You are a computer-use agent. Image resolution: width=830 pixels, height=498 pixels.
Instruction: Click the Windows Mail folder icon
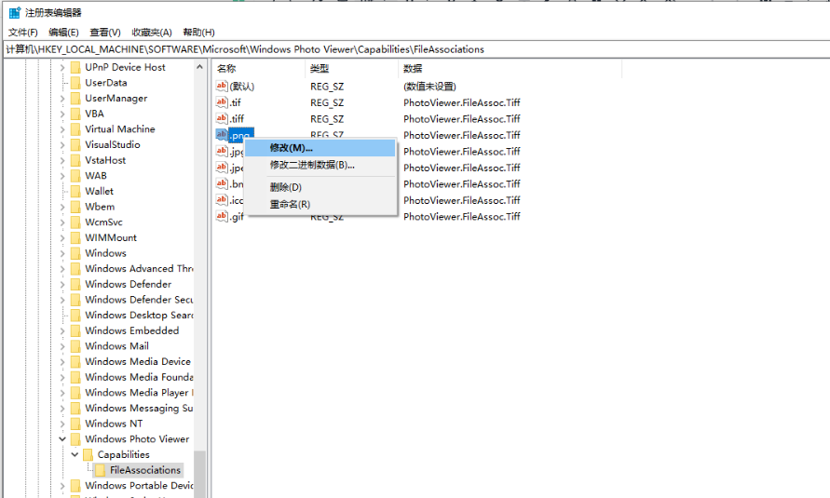point(75,345)
